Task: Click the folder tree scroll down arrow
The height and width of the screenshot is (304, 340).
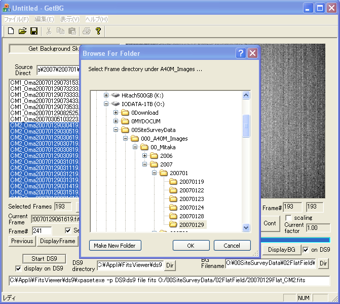Action: 246,228
